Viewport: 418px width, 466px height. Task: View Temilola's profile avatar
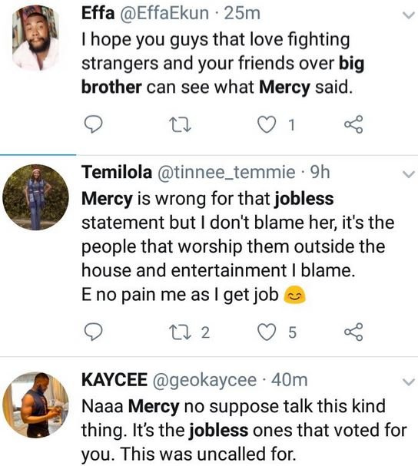pyautogui.click(x=35, y=197)
